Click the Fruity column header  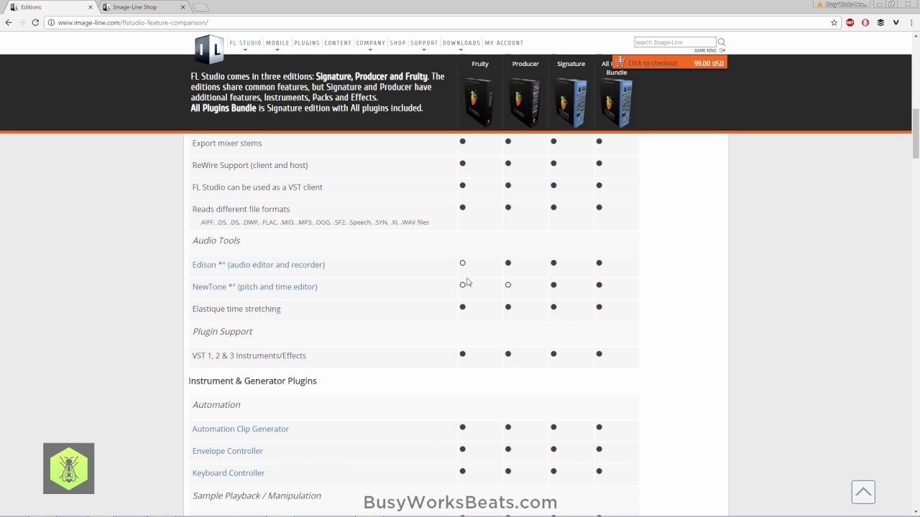(479, 64)
